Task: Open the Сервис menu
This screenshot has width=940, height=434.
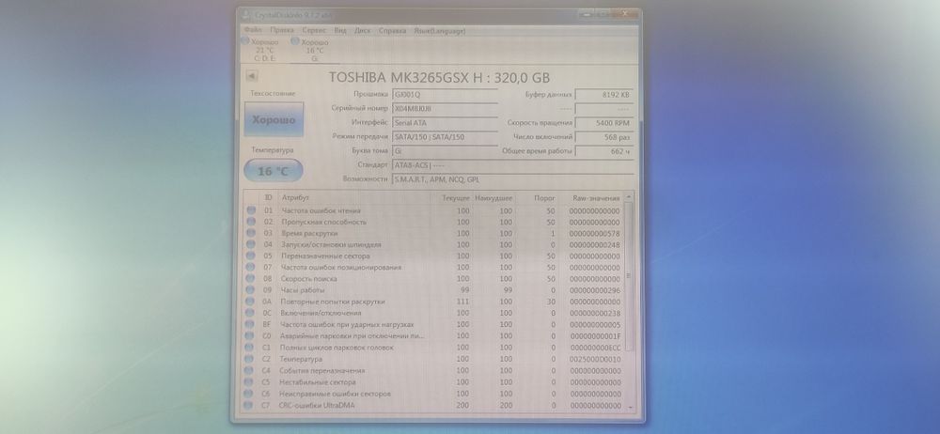Action: tap(314, 30)
